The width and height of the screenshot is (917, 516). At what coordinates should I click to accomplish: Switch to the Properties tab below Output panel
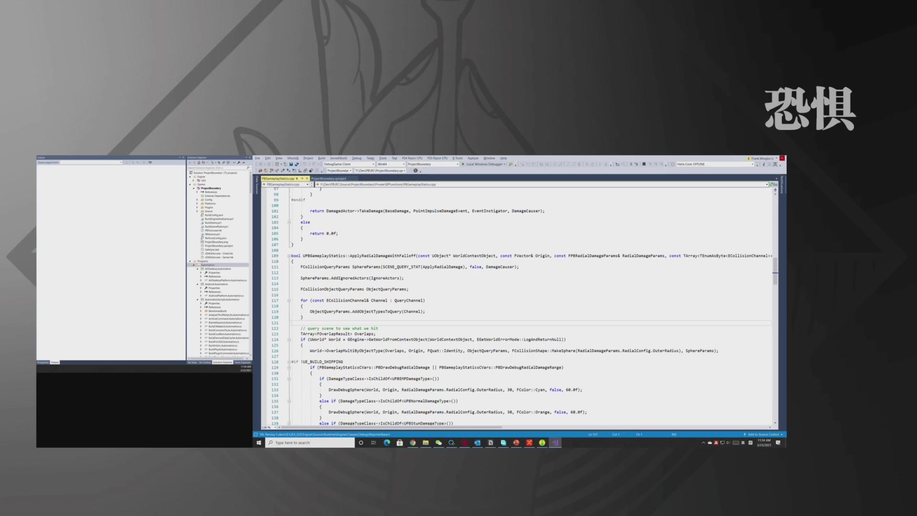tap(43, 363)
